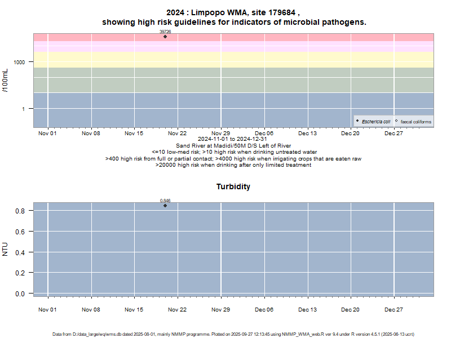451x338 pixels.
Task: Click the E. coli data point diamond marker
Action: click(165, 37)
